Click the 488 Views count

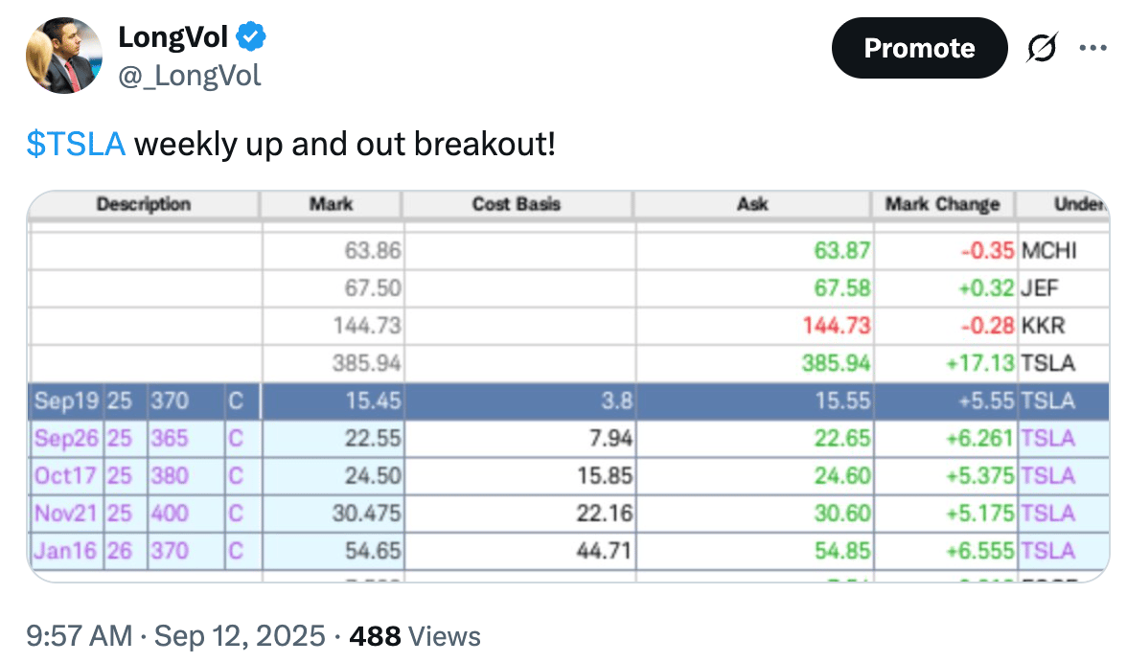pos(415,635)
